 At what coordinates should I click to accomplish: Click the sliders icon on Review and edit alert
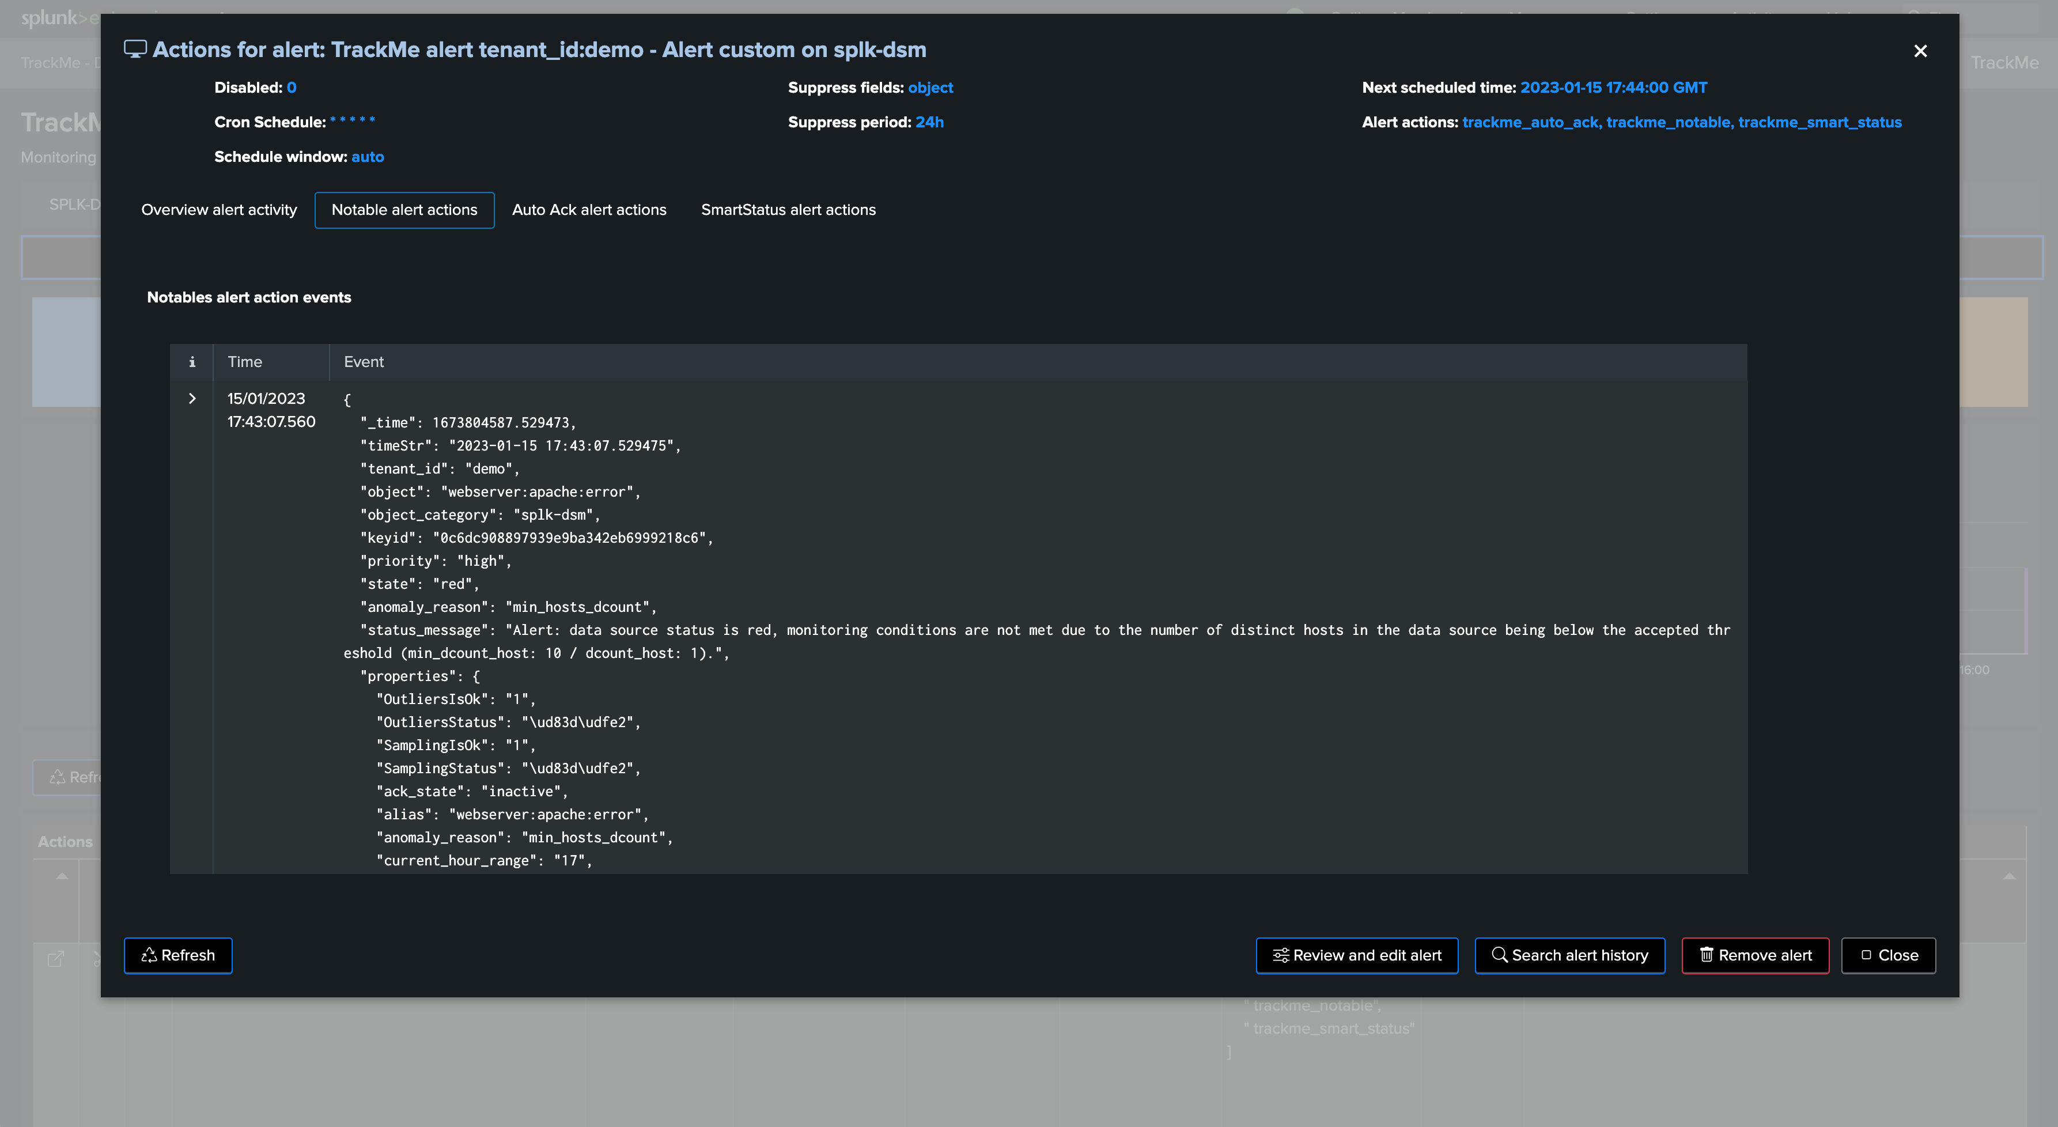(1281, 955)
